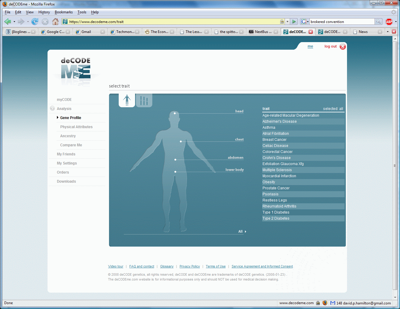Click the browser Forward arrow button
Screen dimensions: 400x309
(21, 22)
